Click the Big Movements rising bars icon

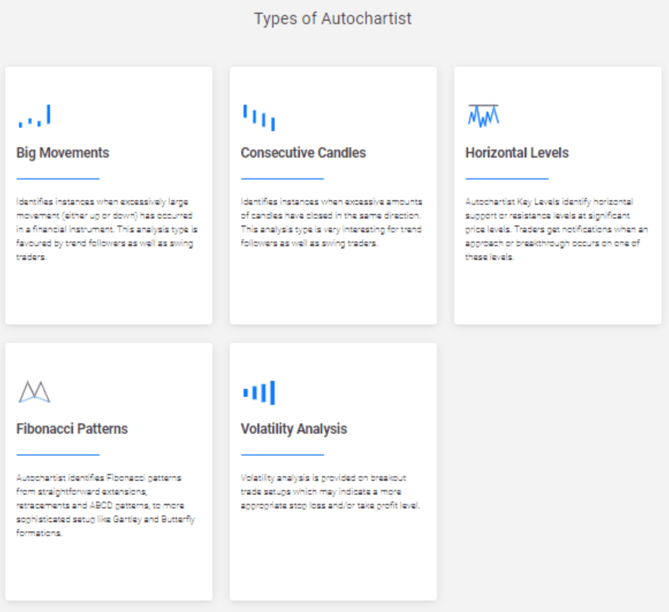click(x=35, y=116)
